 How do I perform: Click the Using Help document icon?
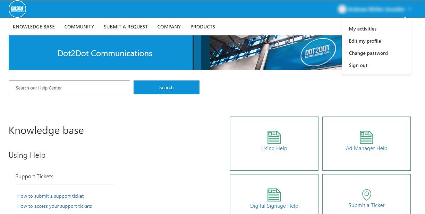click(274, 137)
